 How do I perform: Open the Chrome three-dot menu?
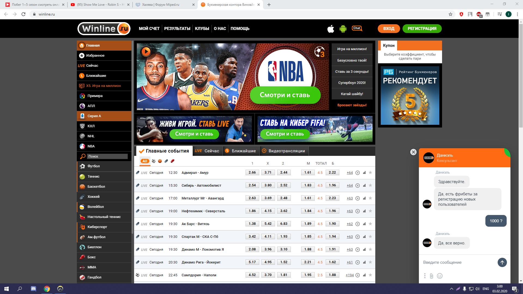click(517, 14)
